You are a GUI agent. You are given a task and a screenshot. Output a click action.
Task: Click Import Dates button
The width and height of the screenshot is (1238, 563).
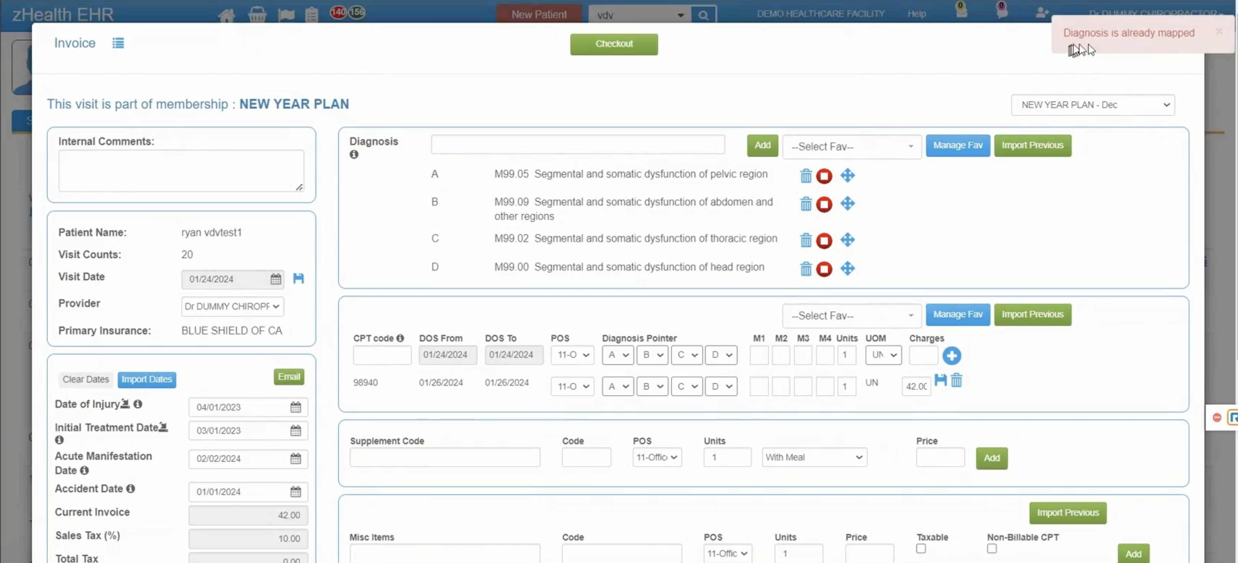(x=146, y=380)
